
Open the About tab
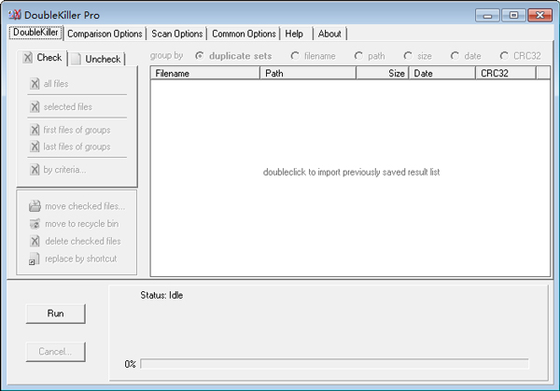point(330,34)
